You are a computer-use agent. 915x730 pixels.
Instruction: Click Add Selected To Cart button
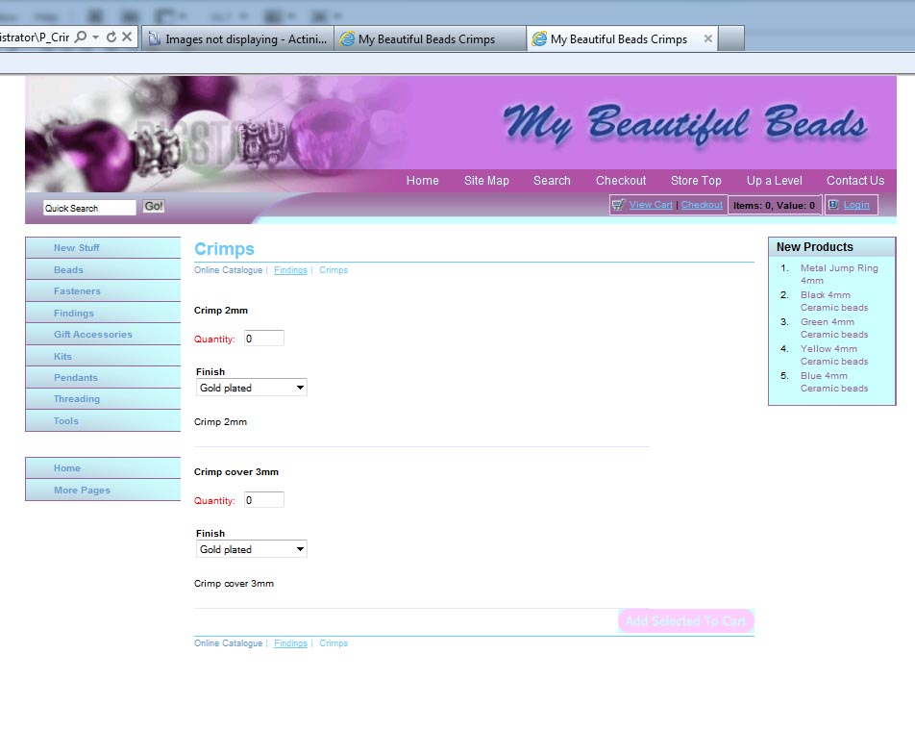(685, 621)
